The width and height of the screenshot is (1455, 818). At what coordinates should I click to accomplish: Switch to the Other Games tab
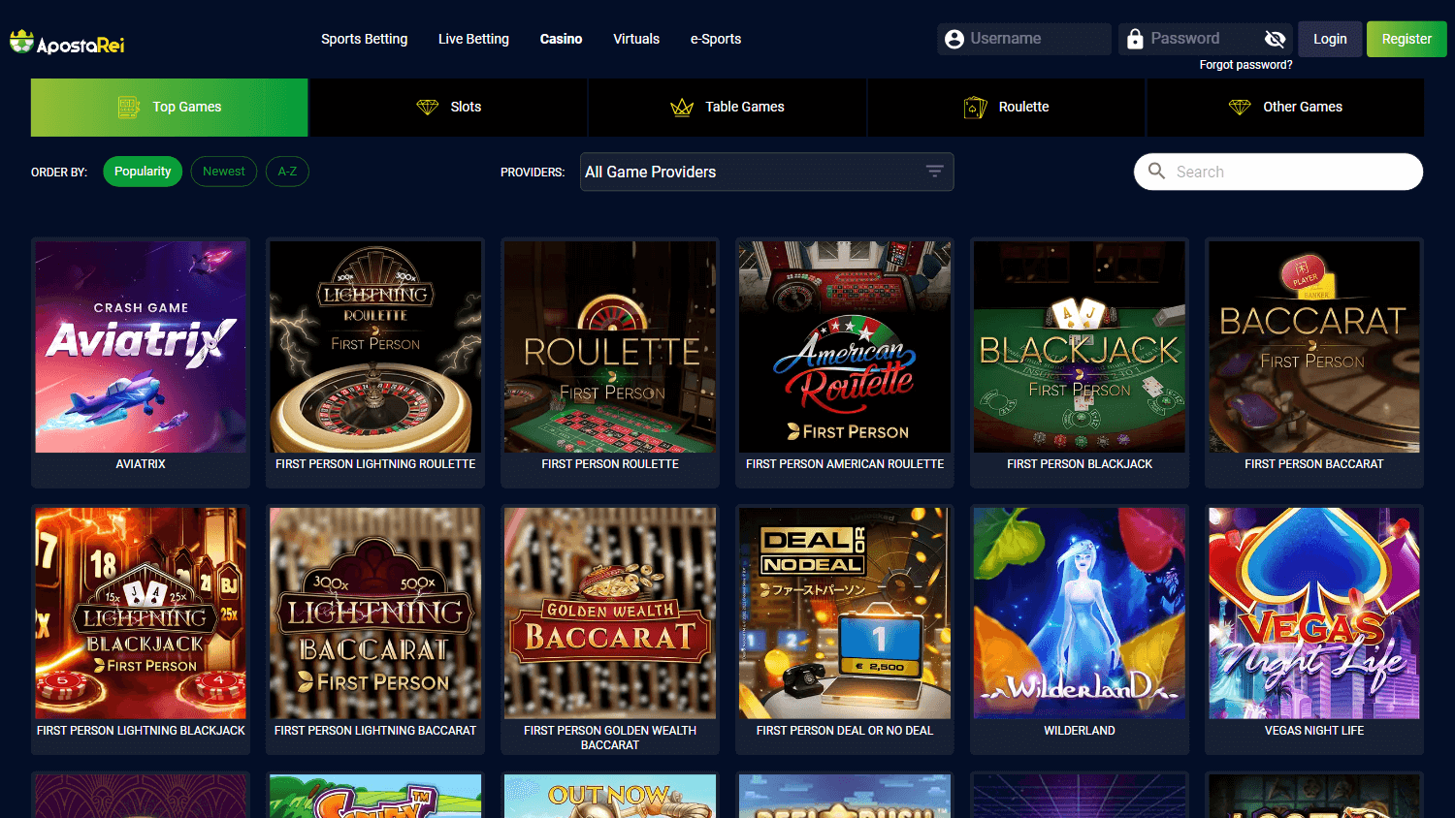[1286, 107]
